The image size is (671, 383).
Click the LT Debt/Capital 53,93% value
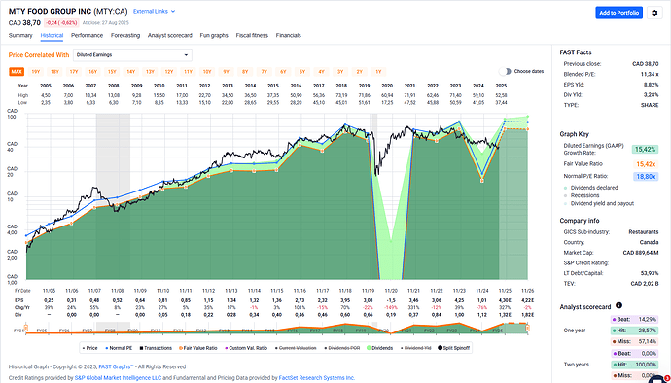tap(650, 273)
